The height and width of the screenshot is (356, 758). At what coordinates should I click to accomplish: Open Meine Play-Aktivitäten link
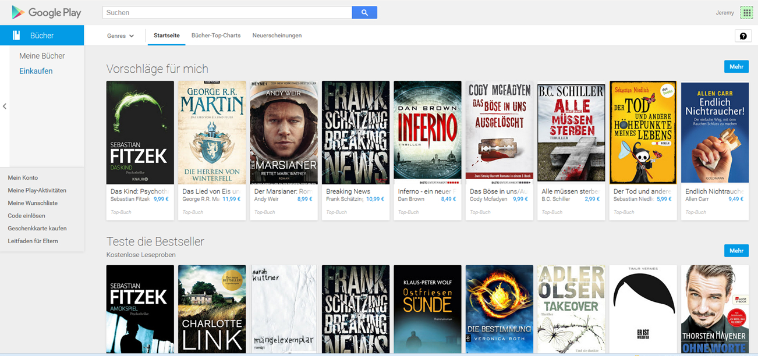37,190
